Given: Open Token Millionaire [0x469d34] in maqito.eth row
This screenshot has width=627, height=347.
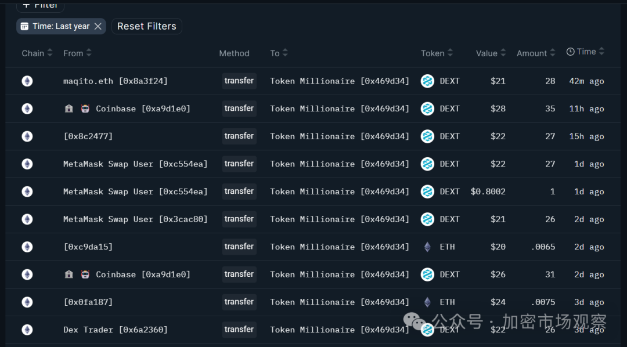Looking at the screenshot, I should pyautogui.click(x=340, y=81).
